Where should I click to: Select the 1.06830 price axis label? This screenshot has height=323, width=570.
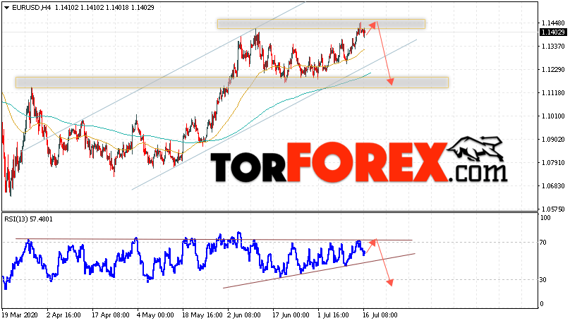point(553,186)
